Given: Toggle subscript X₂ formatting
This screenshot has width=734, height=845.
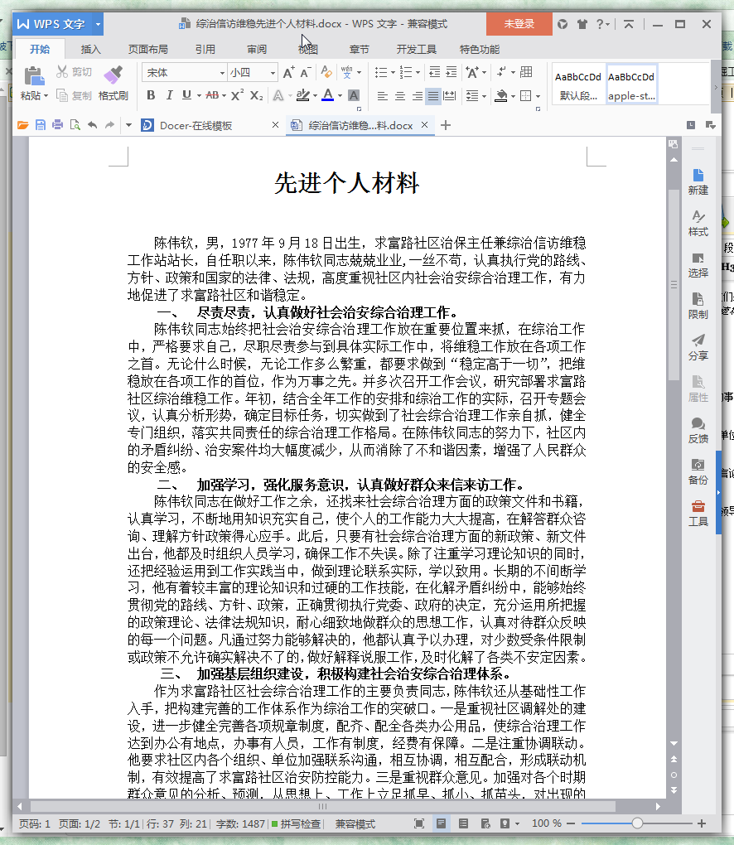Looking at the screenshot, I should pos(257,95).
